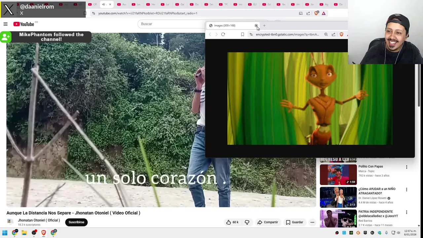
Task: Open the YouTube hamburger guide menu
Action: click(x=5, y=24)
